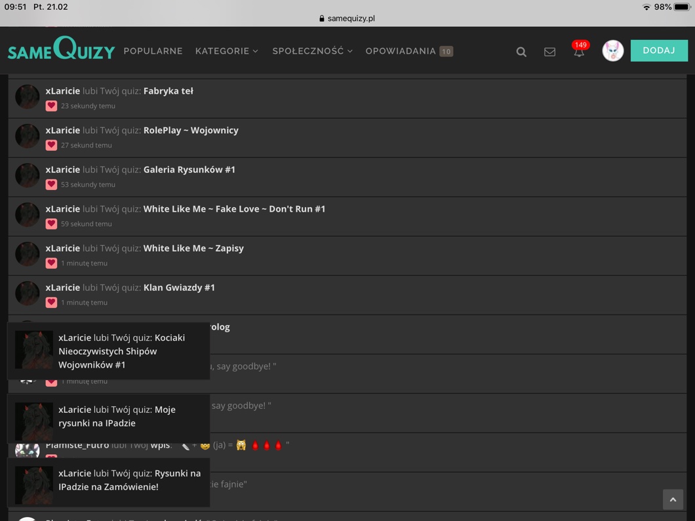Screen dimensions: 695x521
Task: Click xLaricie username in the first notification
Action: (62, 91)
